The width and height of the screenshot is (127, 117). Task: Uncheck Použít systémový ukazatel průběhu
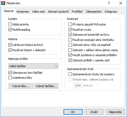(70, 55)
